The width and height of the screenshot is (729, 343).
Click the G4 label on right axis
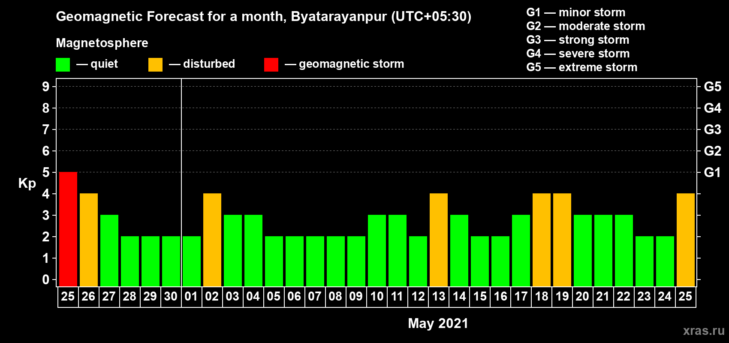tap(713, 108)
